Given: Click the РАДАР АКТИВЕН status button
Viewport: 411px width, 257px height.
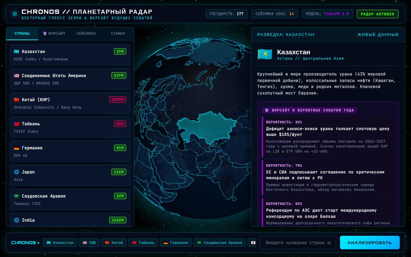Looking at the screenshot, I should coord(378,14).
